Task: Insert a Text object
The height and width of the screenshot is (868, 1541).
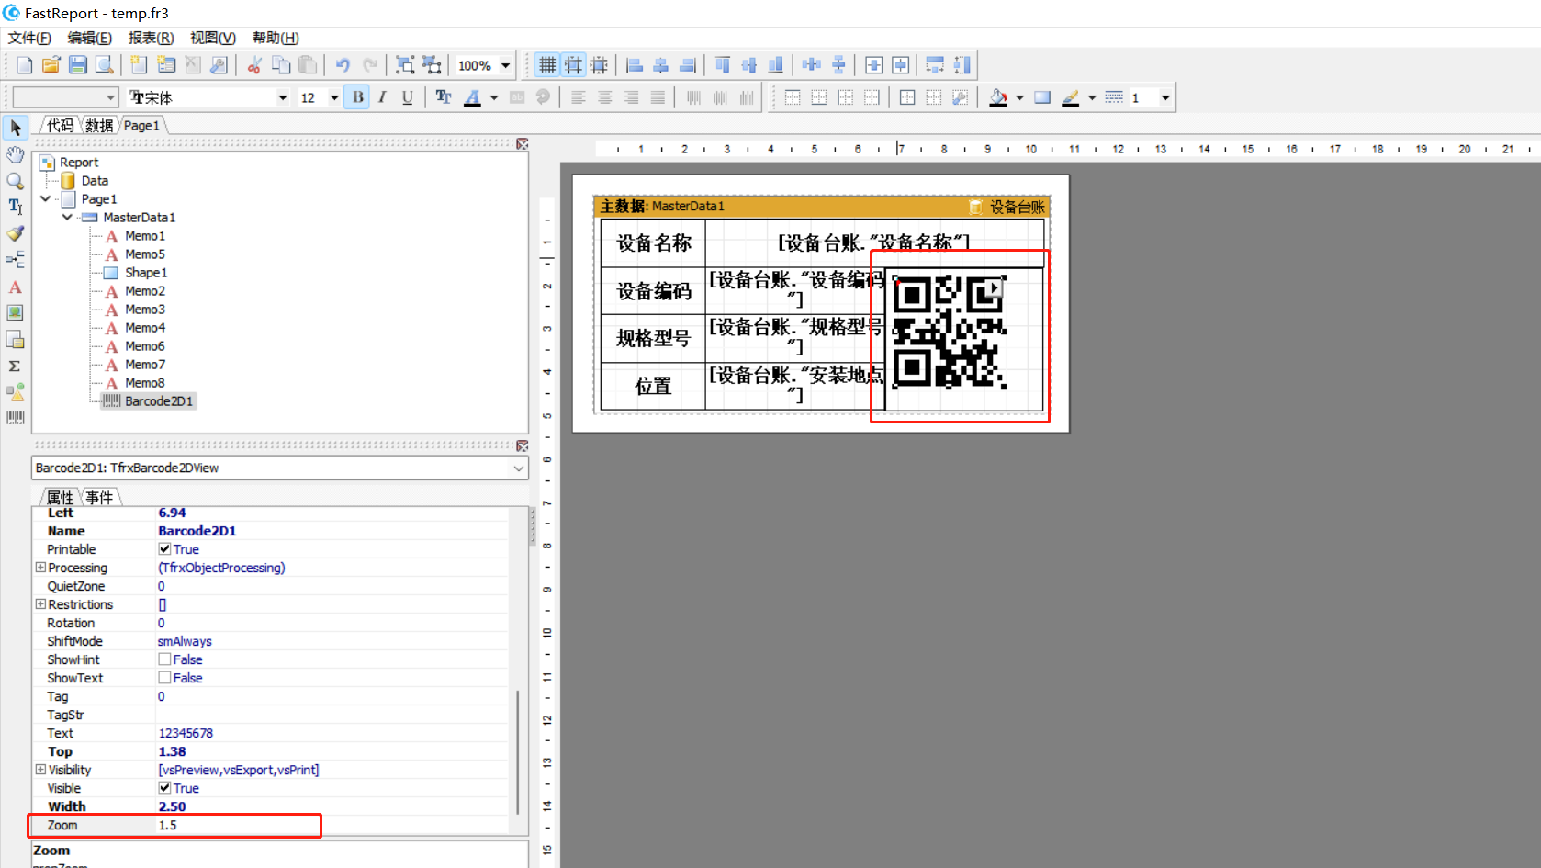Action: [16, 287]
